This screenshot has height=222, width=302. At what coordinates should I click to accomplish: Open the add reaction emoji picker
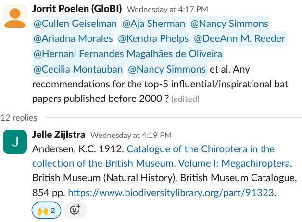click(x=75, y=210)
